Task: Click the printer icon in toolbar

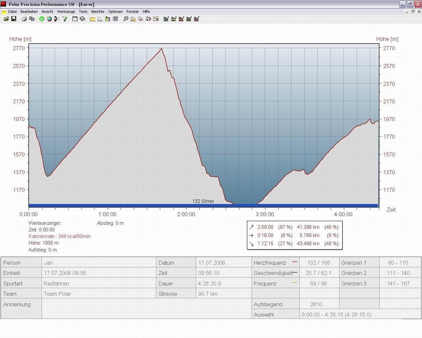Action: point(24,19)
